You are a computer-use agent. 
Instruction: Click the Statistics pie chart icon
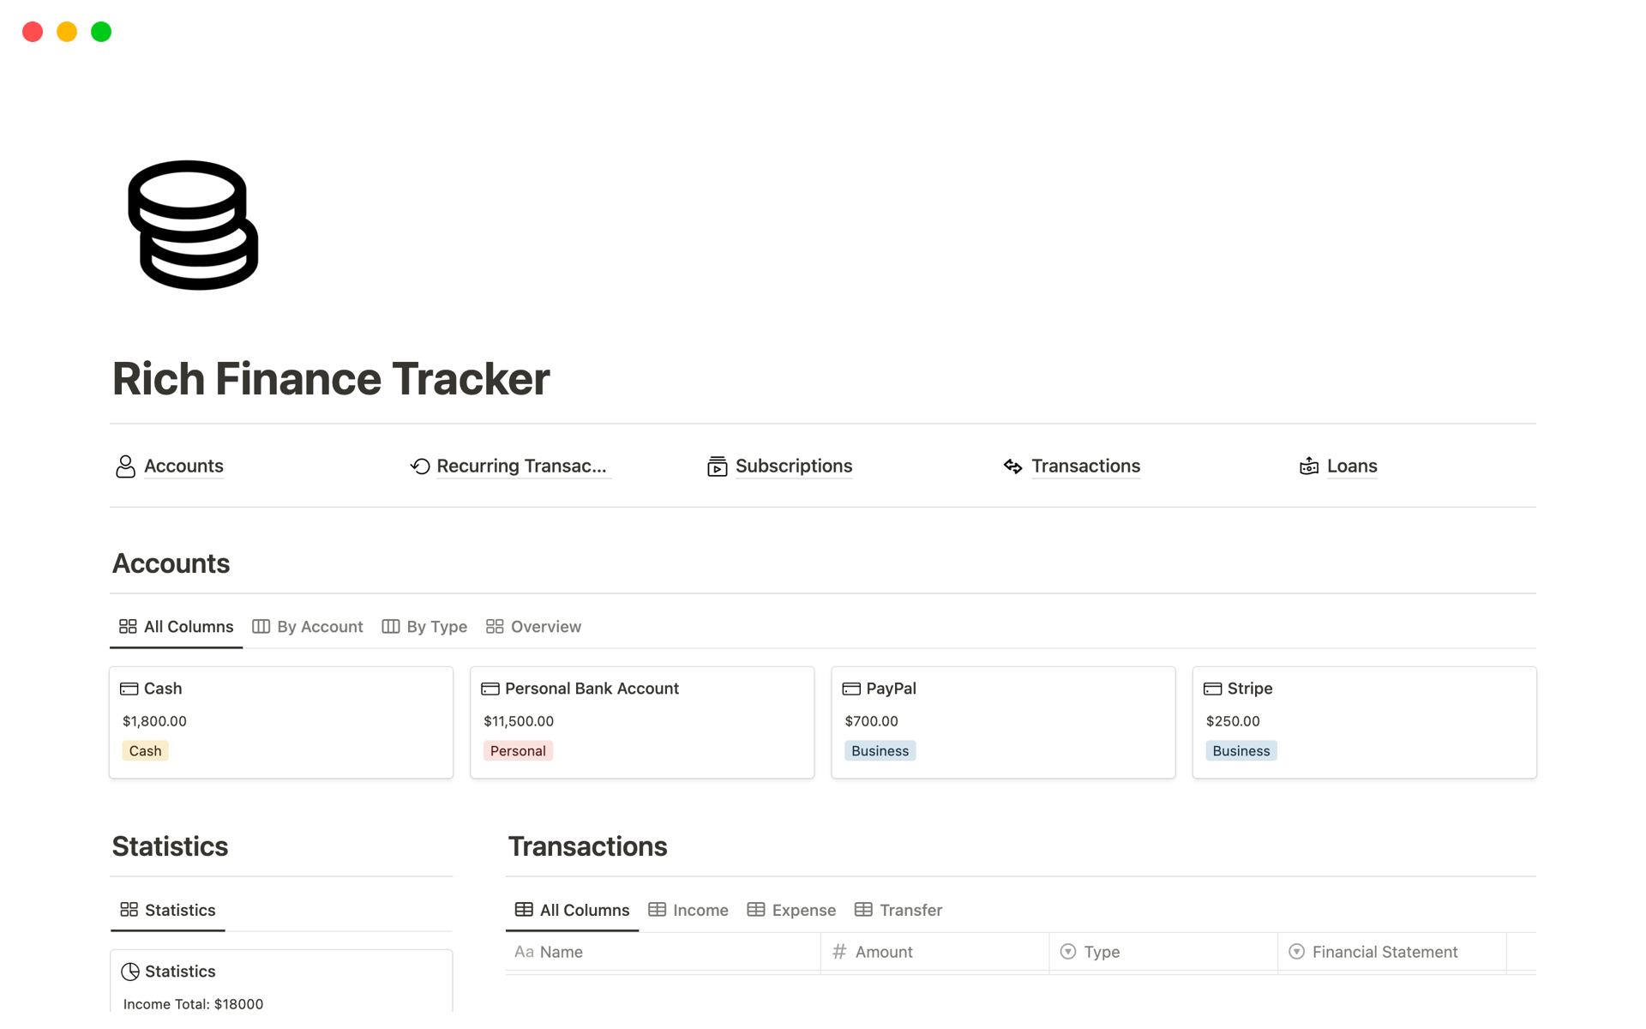pyautogui.click(x=130, y=972)
